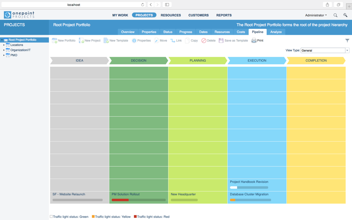The width and height of the screenshot is (352, 220).
Task: Click the IDEA pipeline stage header
Action: pos(79,60)
